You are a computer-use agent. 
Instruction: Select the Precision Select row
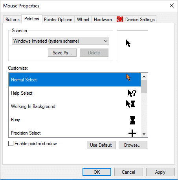[75, 132]
